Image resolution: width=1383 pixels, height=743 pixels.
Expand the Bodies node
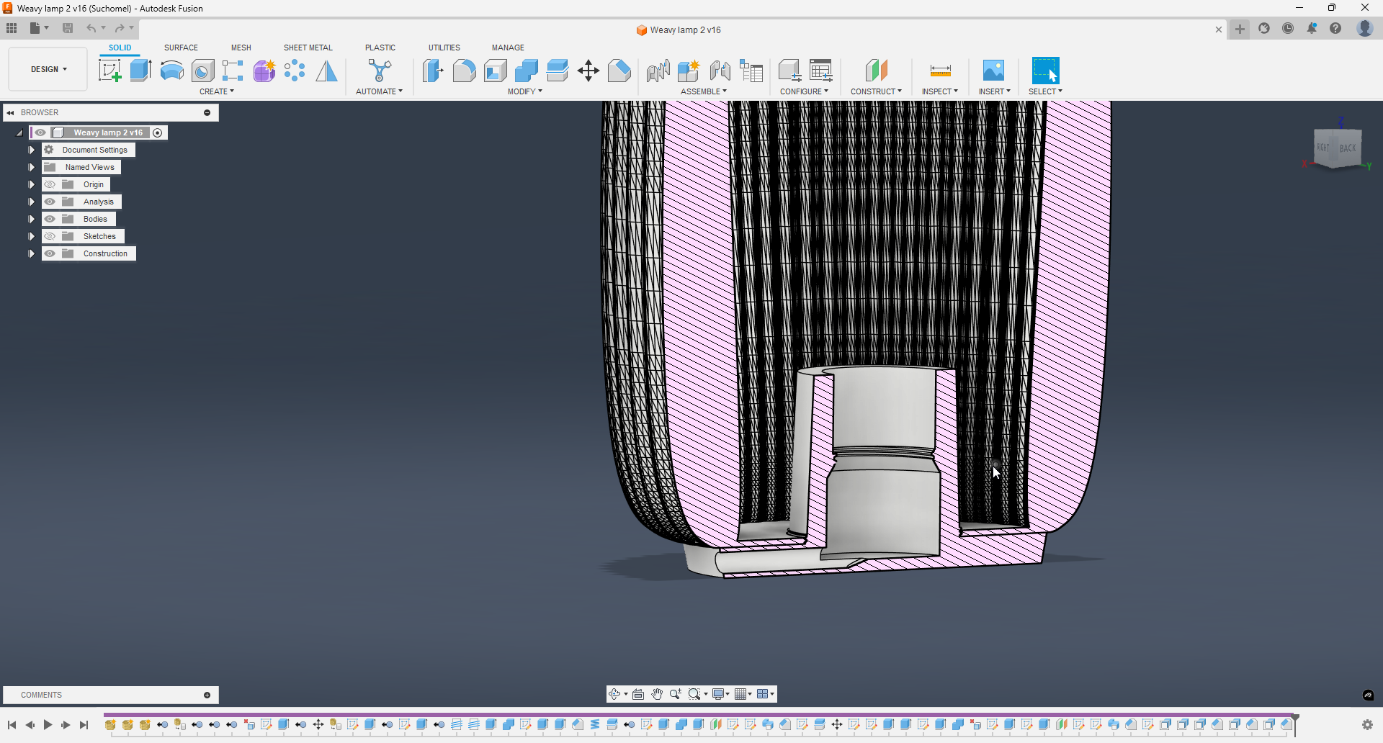[x=31, y=219]
